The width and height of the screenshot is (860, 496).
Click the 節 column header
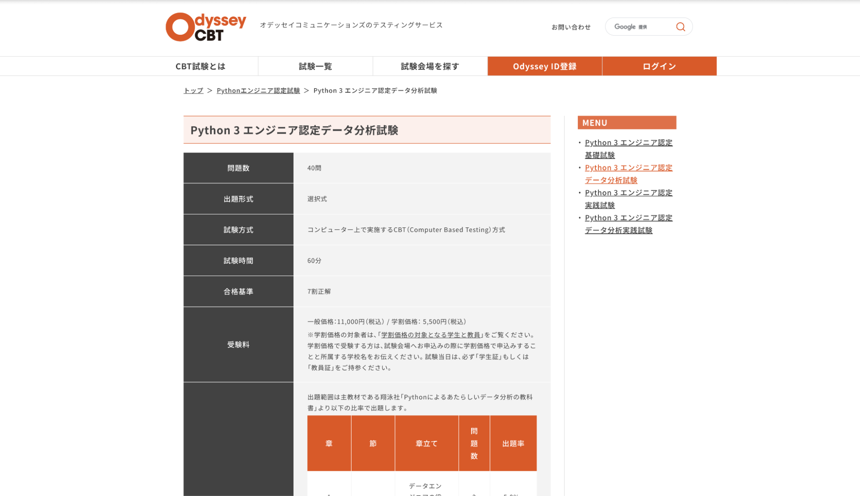pos(373,443)
